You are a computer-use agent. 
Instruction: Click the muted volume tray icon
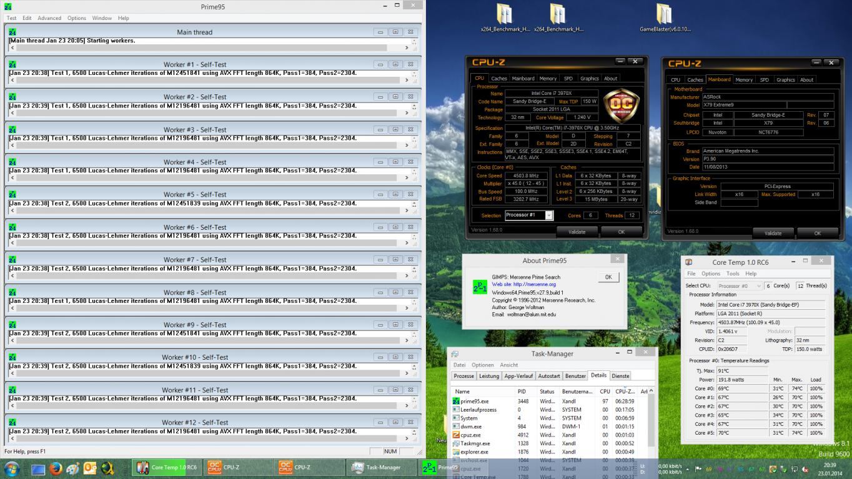[x=805, y=469]
